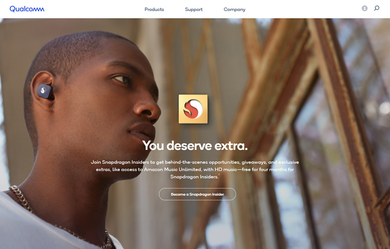The image size is (390, 249).
Task: Click the Snapdragon logo on the earbud
Action: point(43,90)
